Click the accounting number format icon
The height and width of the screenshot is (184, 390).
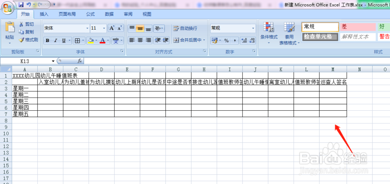coord(214,41)
